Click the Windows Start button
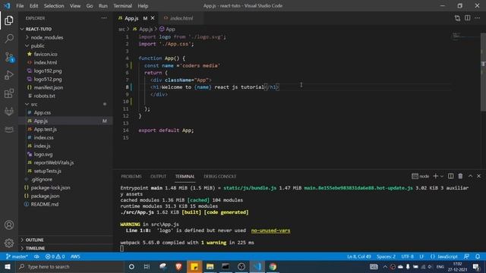The width and height of the screenshot is (486, 273). [x=8, y=266]
